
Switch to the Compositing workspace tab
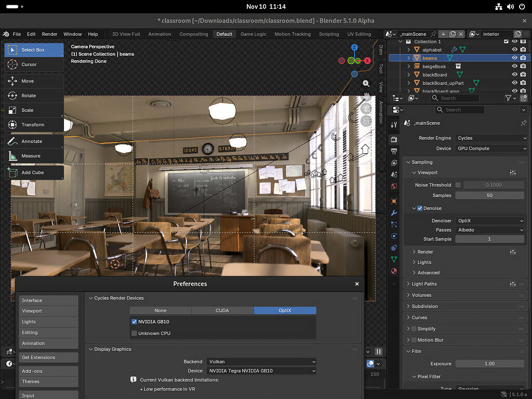[x=193, y=34]
